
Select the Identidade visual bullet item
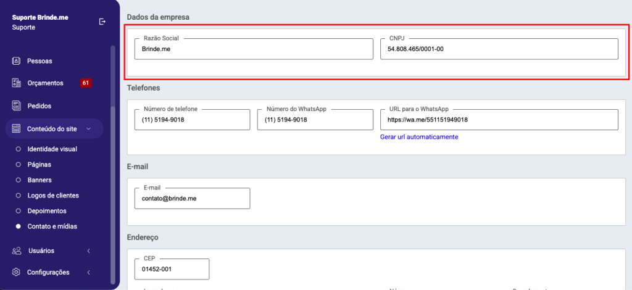(52, 149)
